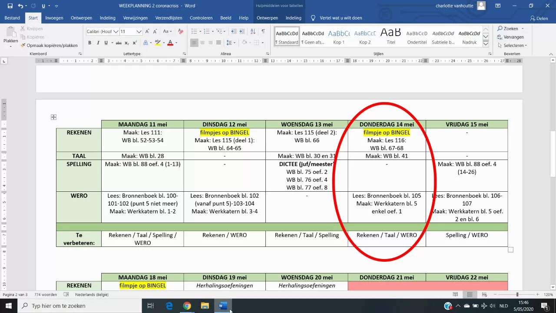Increase the paragraph indent

pos(242,32)
